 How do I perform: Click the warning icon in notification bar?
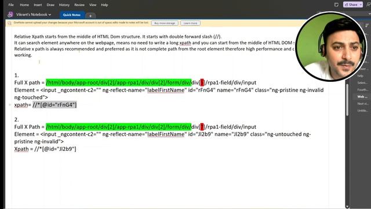(x=9, y=23)
